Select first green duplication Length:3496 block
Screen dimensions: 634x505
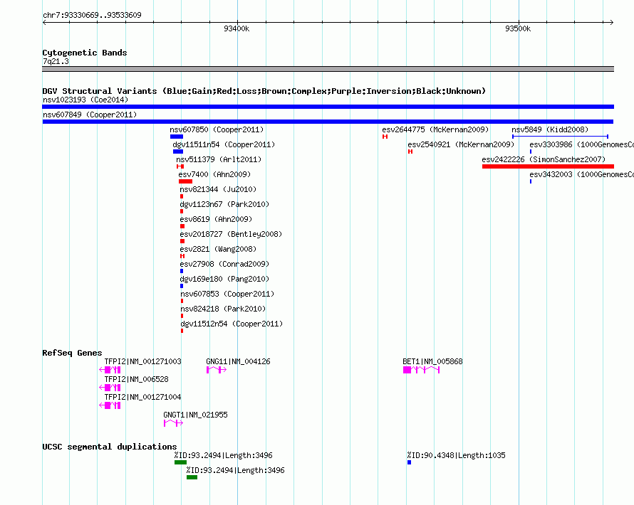tap(180, 462)
